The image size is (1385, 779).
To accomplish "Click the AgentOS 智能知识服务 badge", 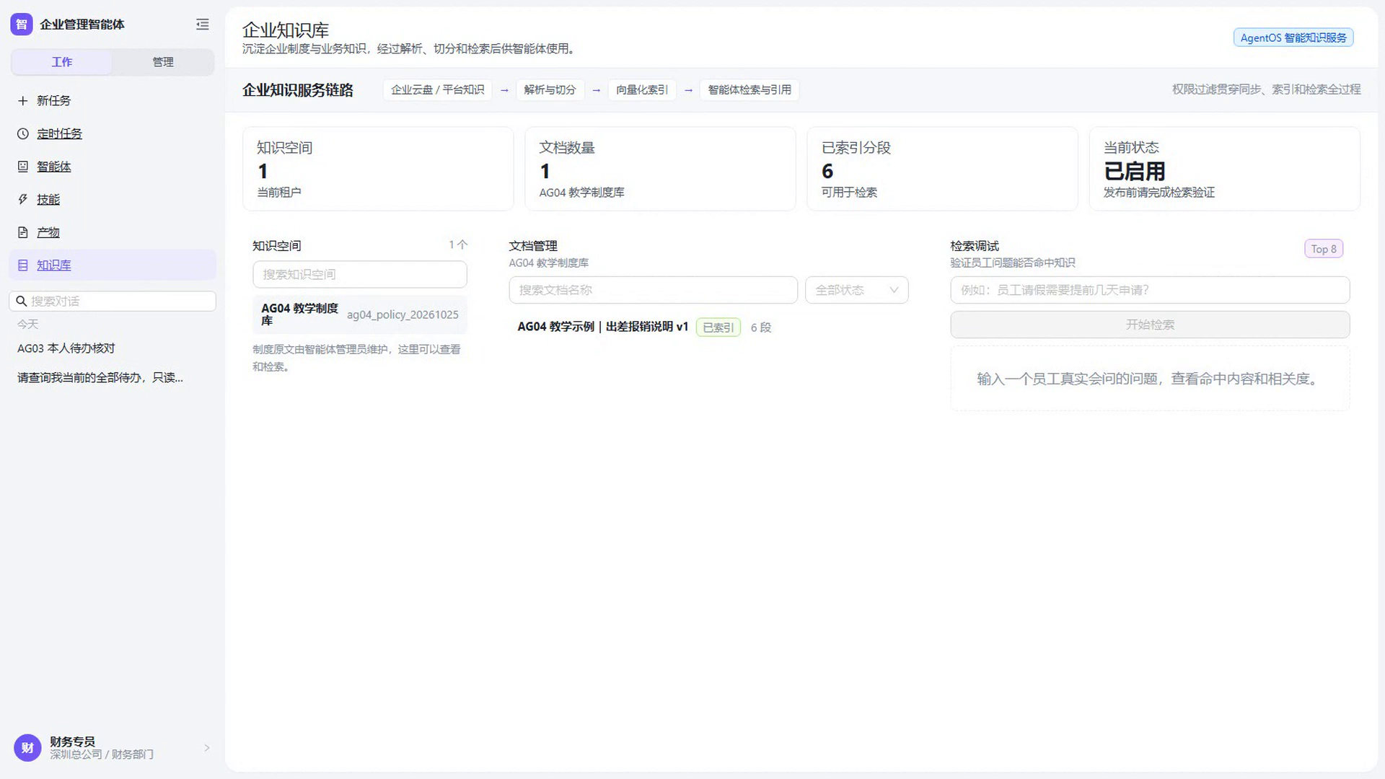I will [1293, 38].
